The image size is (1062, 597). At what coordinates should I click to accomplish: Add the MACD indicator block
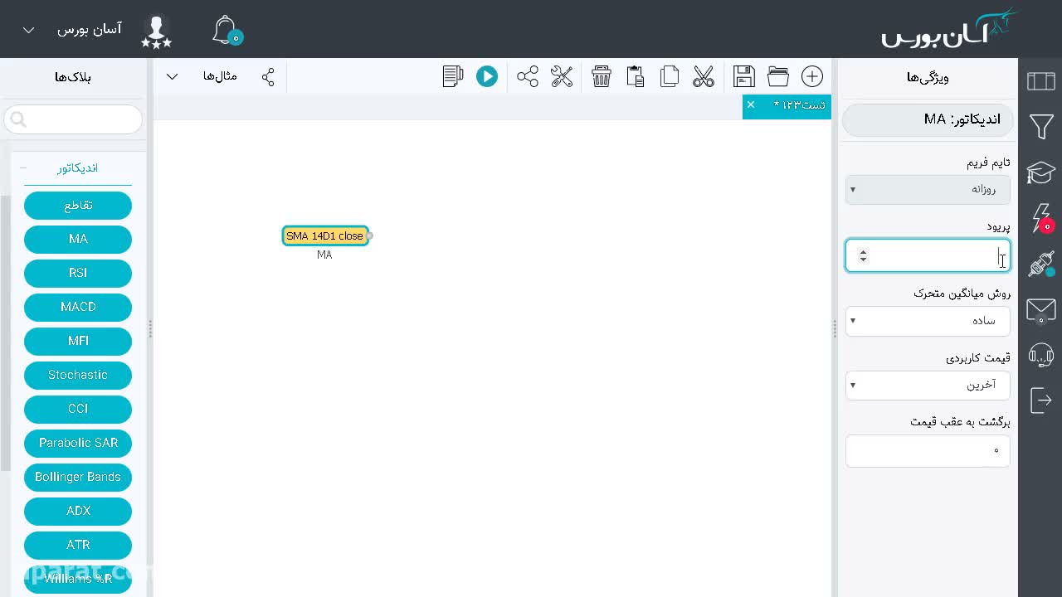(78, 307)
